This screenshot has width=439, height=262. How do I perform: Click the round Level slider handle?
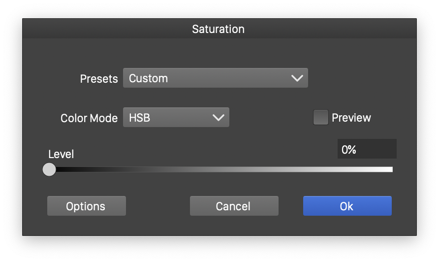click(x=49, y=169)
